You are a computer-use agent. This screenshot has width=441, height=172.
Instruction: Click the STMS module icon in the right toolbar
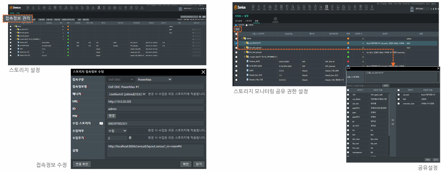pyautogui.click(x=327, y=7)
